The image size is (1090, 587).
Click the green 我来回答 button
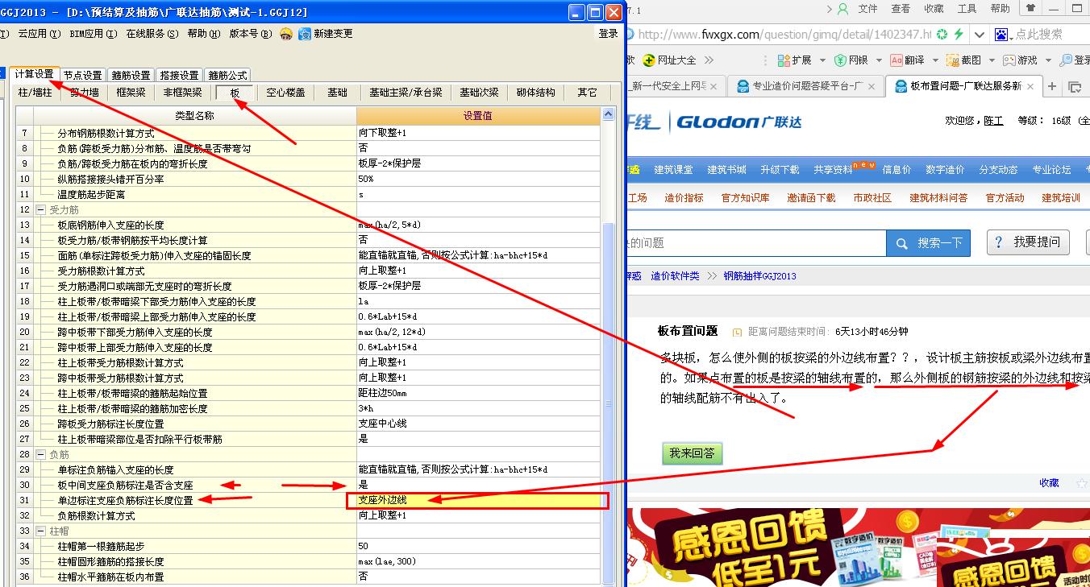pyautogui.click(x=692, y=453)
